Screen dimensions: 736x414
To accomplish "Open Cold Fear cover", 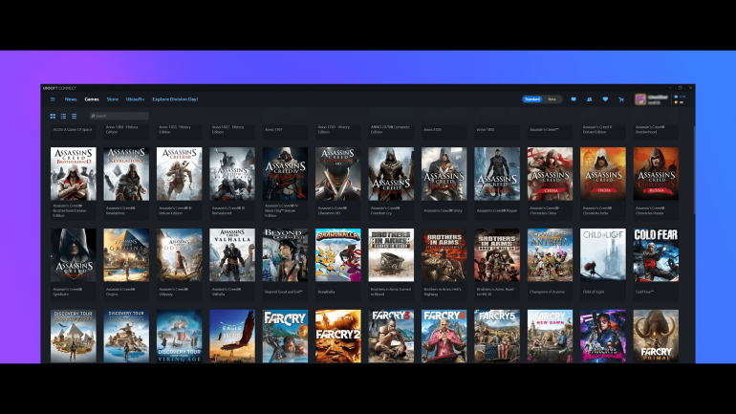I will [x=656, y=255].
